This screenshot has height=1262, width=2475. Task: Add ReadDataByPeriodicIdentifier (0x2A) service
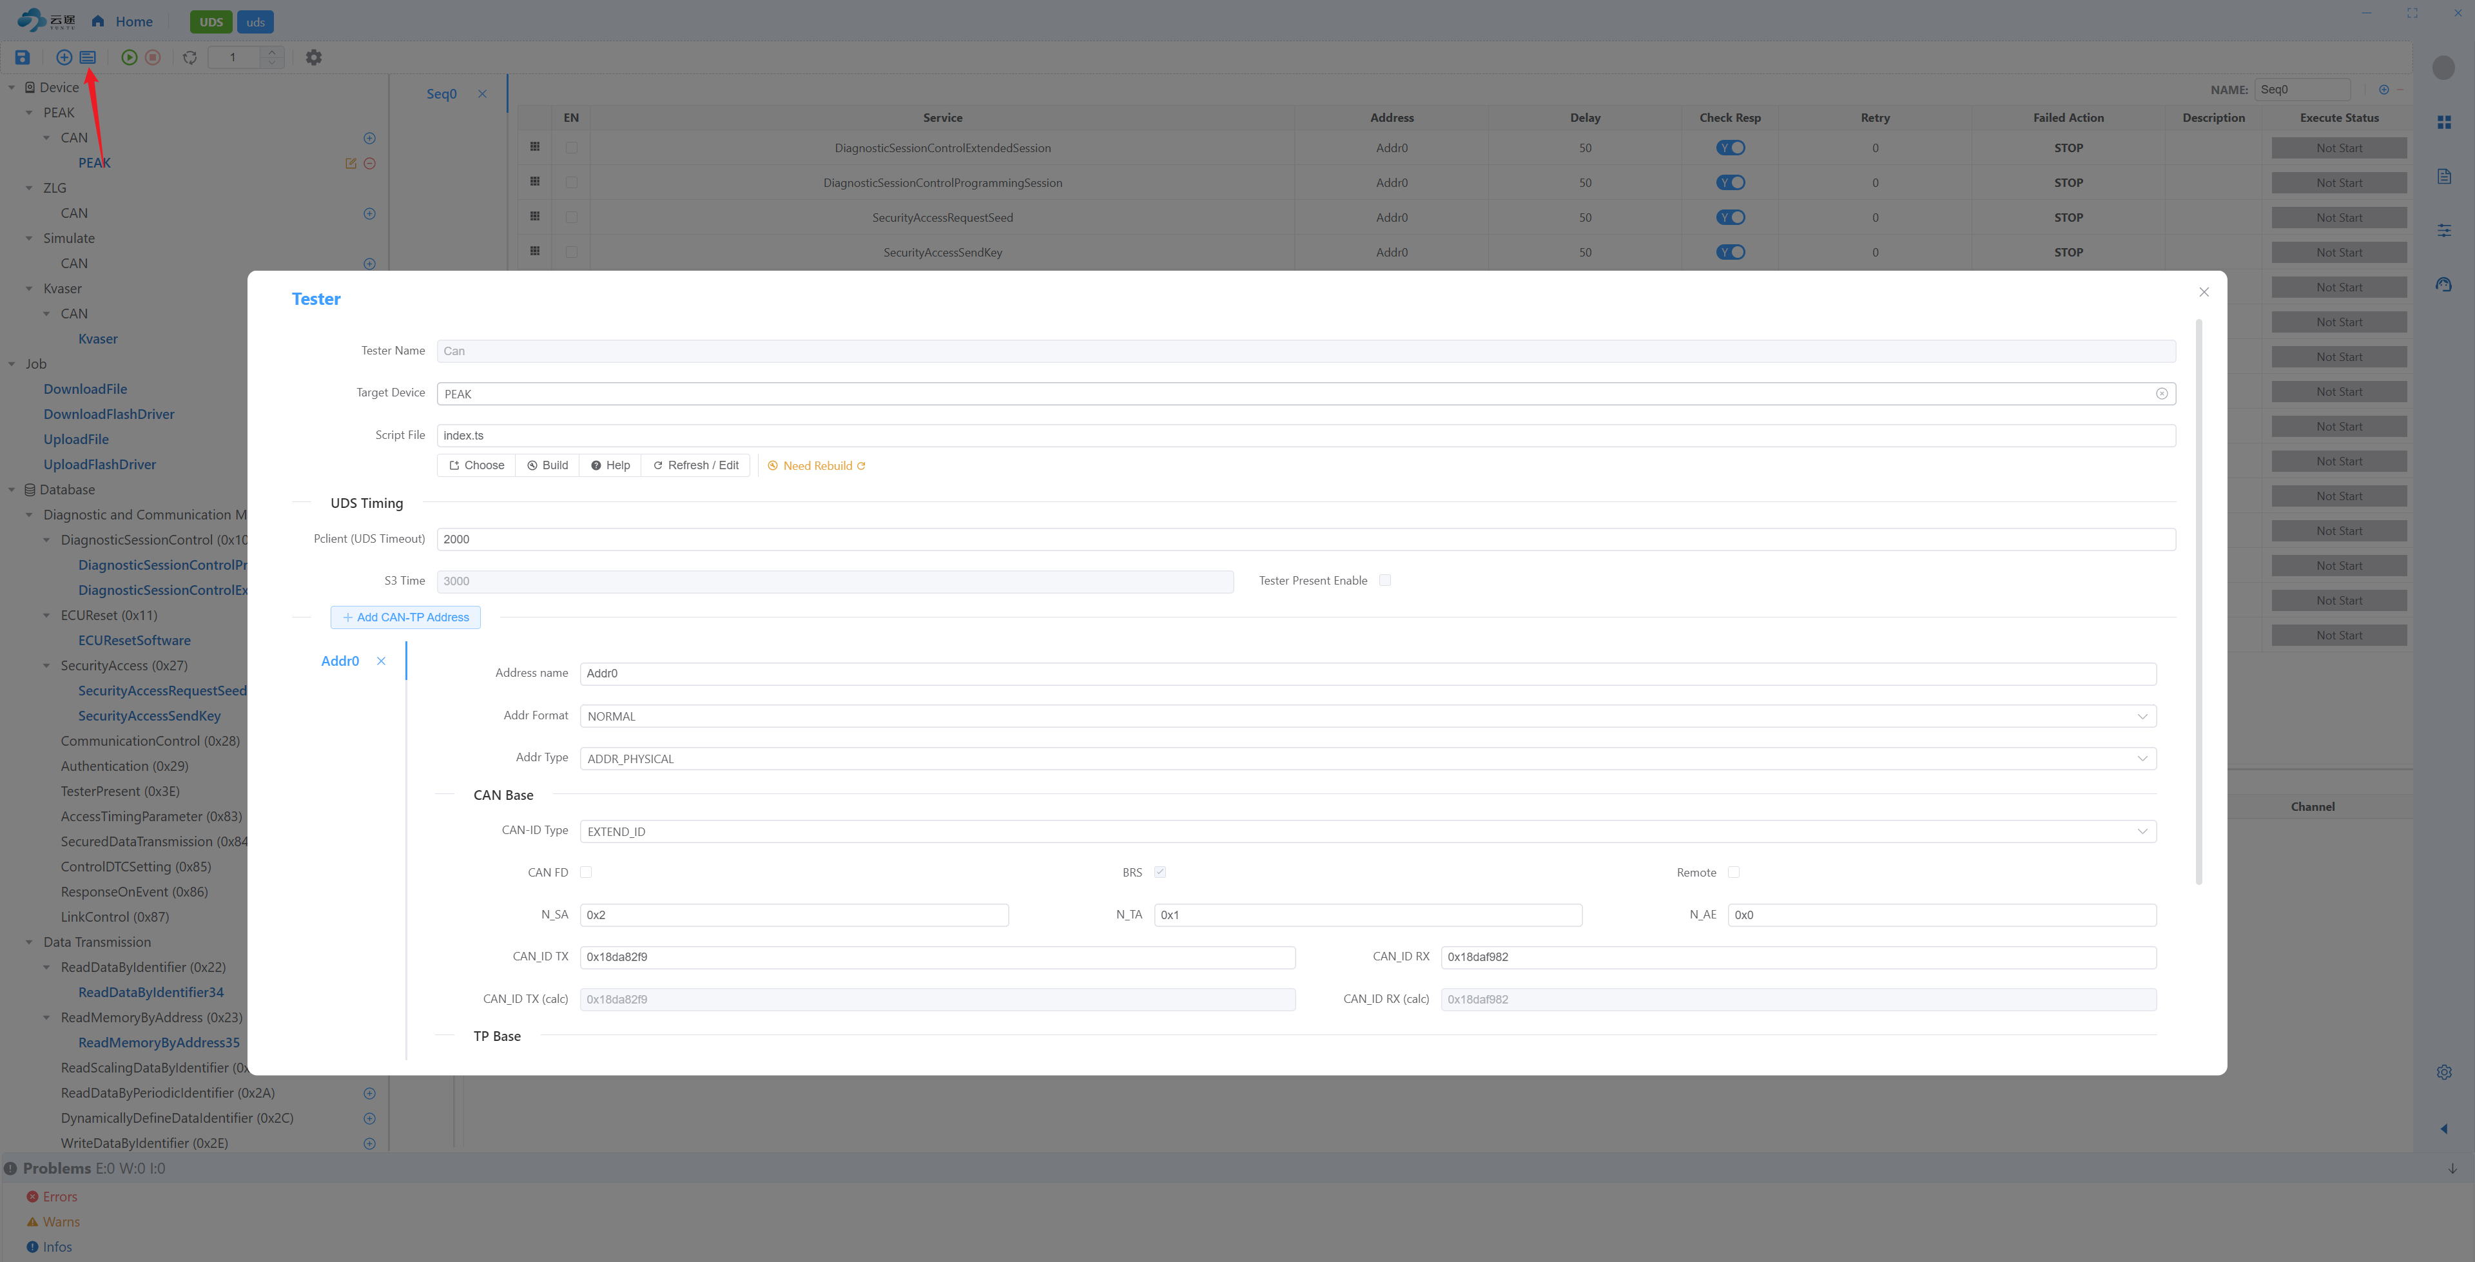370,1093
